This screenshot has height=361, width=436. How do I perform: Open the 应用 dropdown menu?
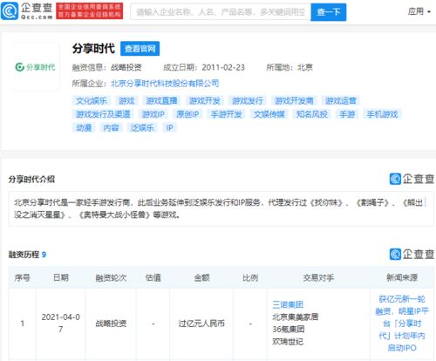419,11
